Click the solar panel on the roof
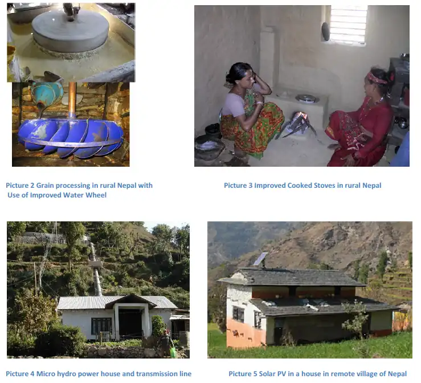The image size is (421, 383). tap(261, 259)
